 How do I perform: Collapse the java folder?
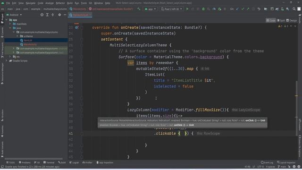(10, 28)
